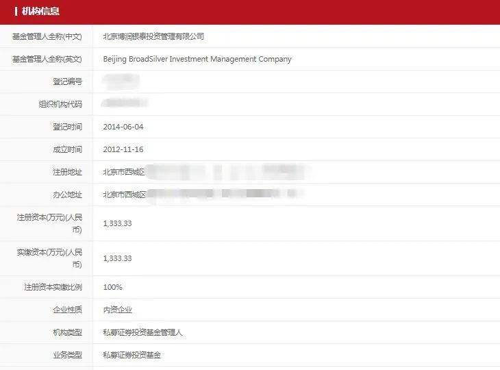Viewport: 500px width, 370px height.
Task: Click the 基金管理人全称(英文) label
Action: pos(47,59)
